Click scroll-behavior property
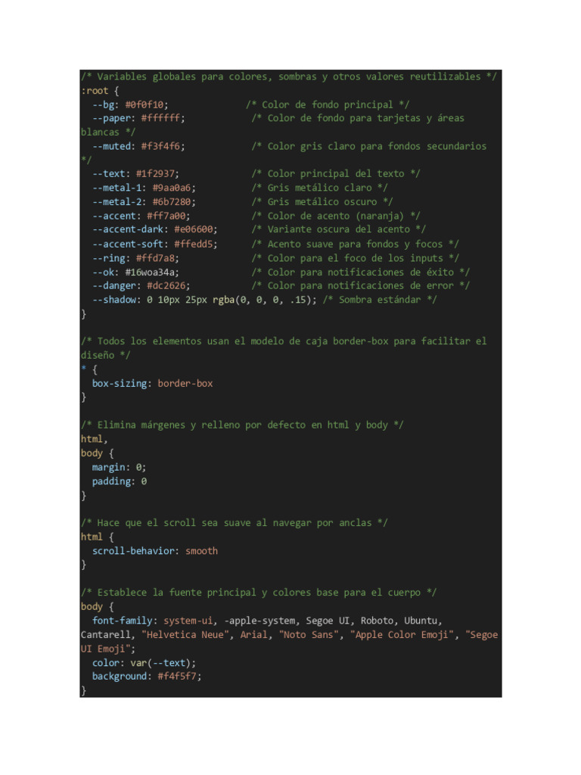Screen dimensions: 581x775 point(133,551)
